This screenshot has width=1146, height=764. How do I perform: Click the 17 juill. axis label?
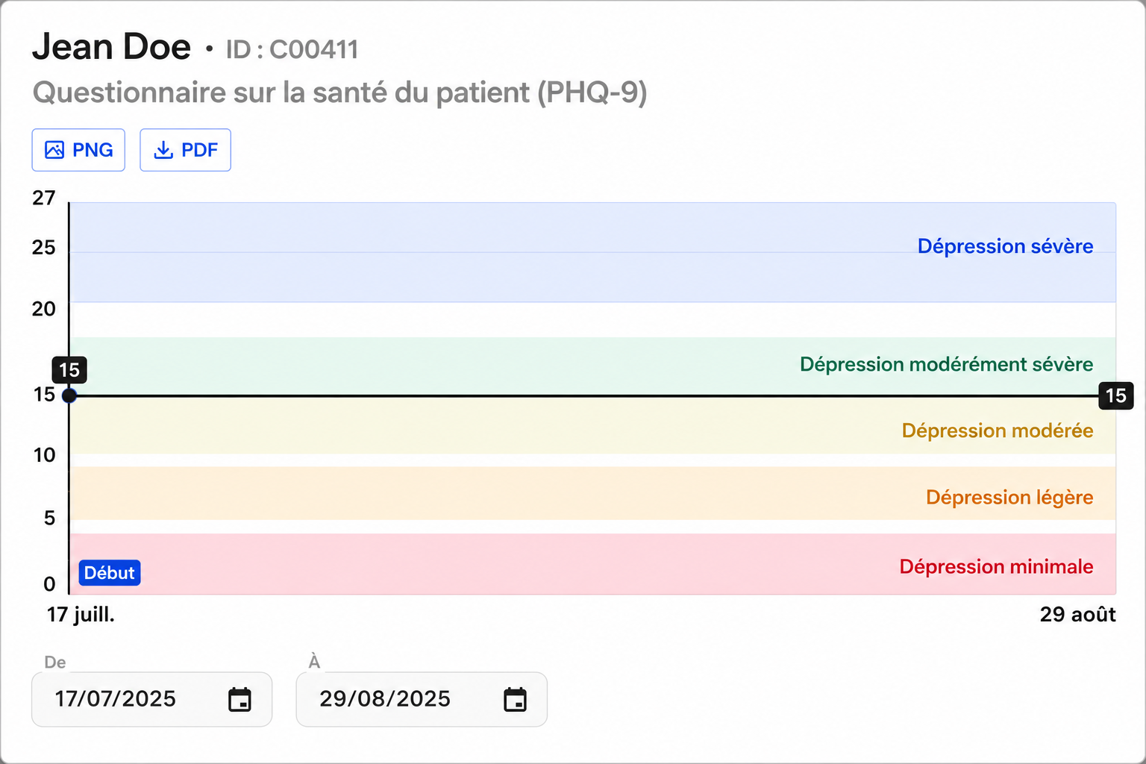click(81, 615)
